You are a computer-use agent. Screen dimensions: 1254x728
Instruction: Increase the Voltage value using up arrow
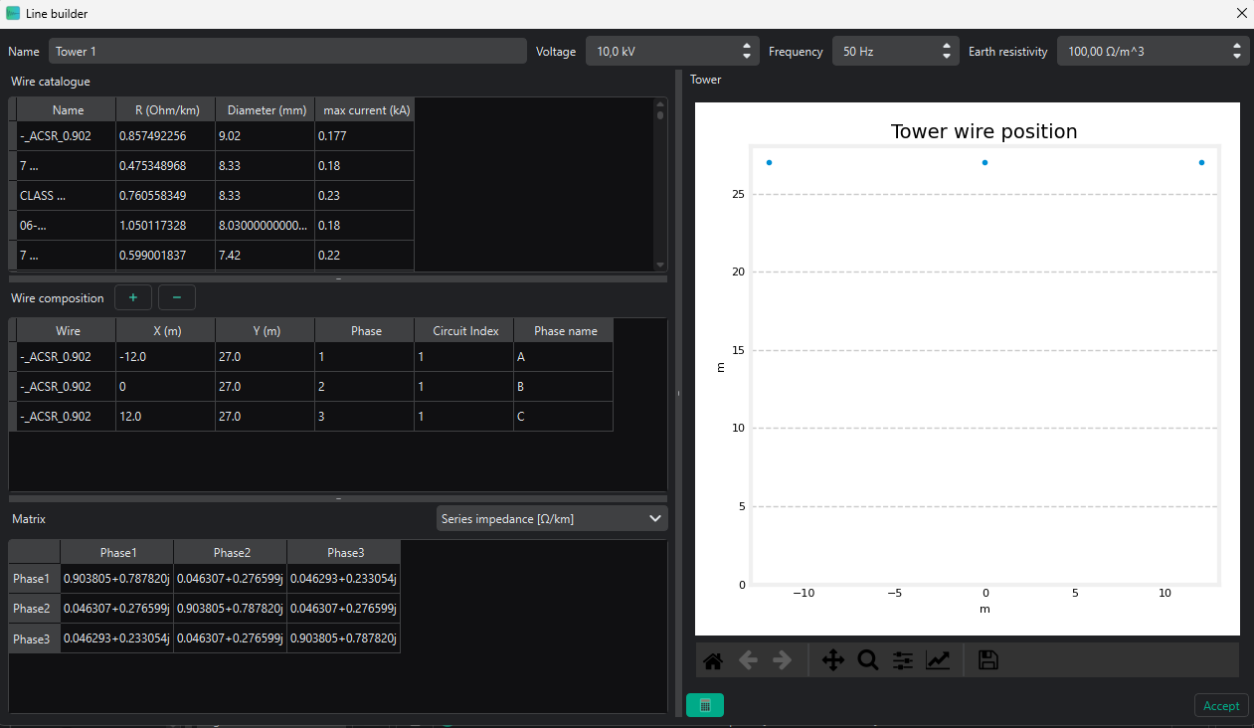747,46
